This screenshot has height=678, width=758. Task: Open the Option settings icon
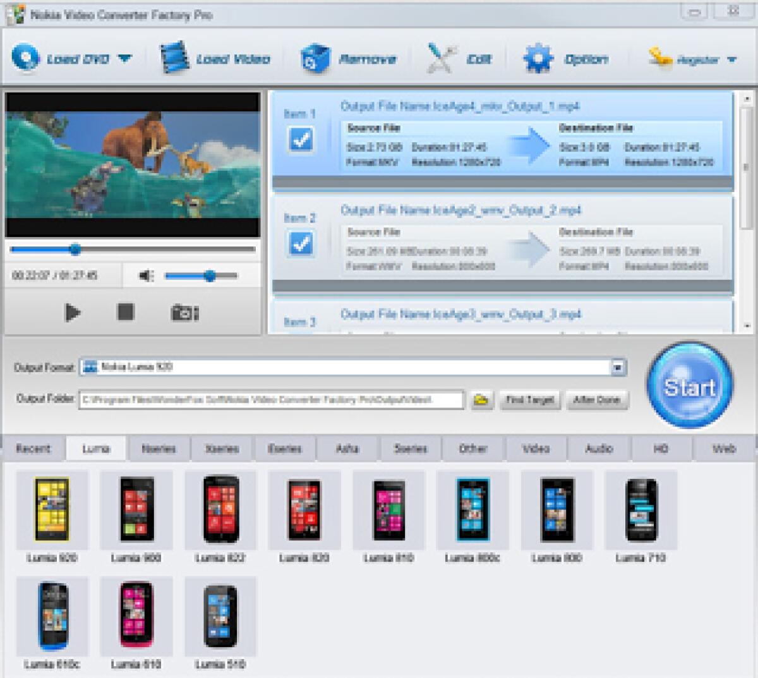point(536,58)
